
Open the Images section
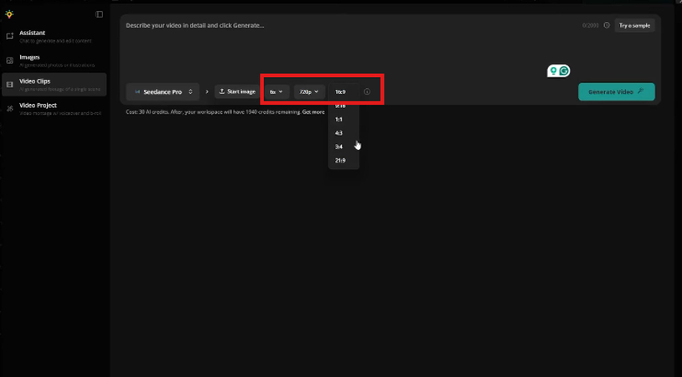coord(54,61)
